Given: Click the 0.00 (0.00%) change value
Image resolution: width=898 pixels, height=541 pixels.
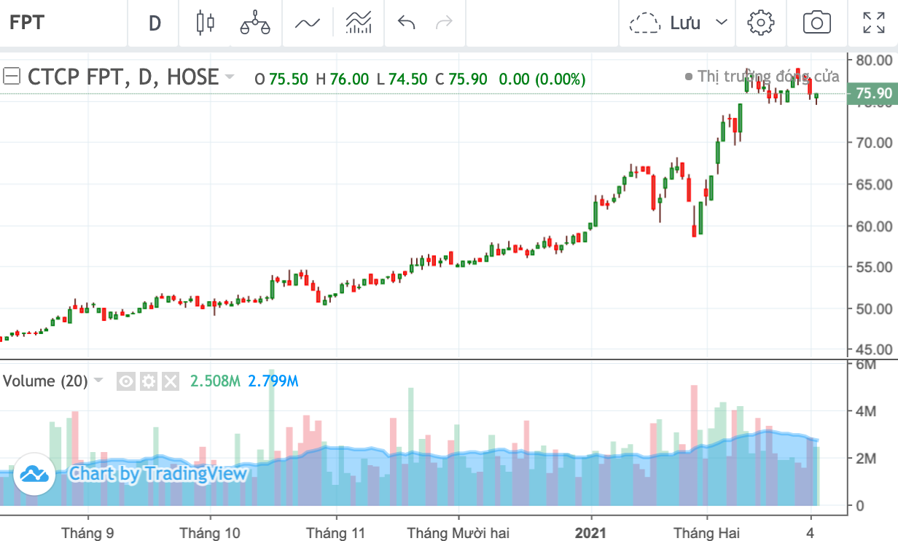Looking at the screenshot, I should (542, 79).
